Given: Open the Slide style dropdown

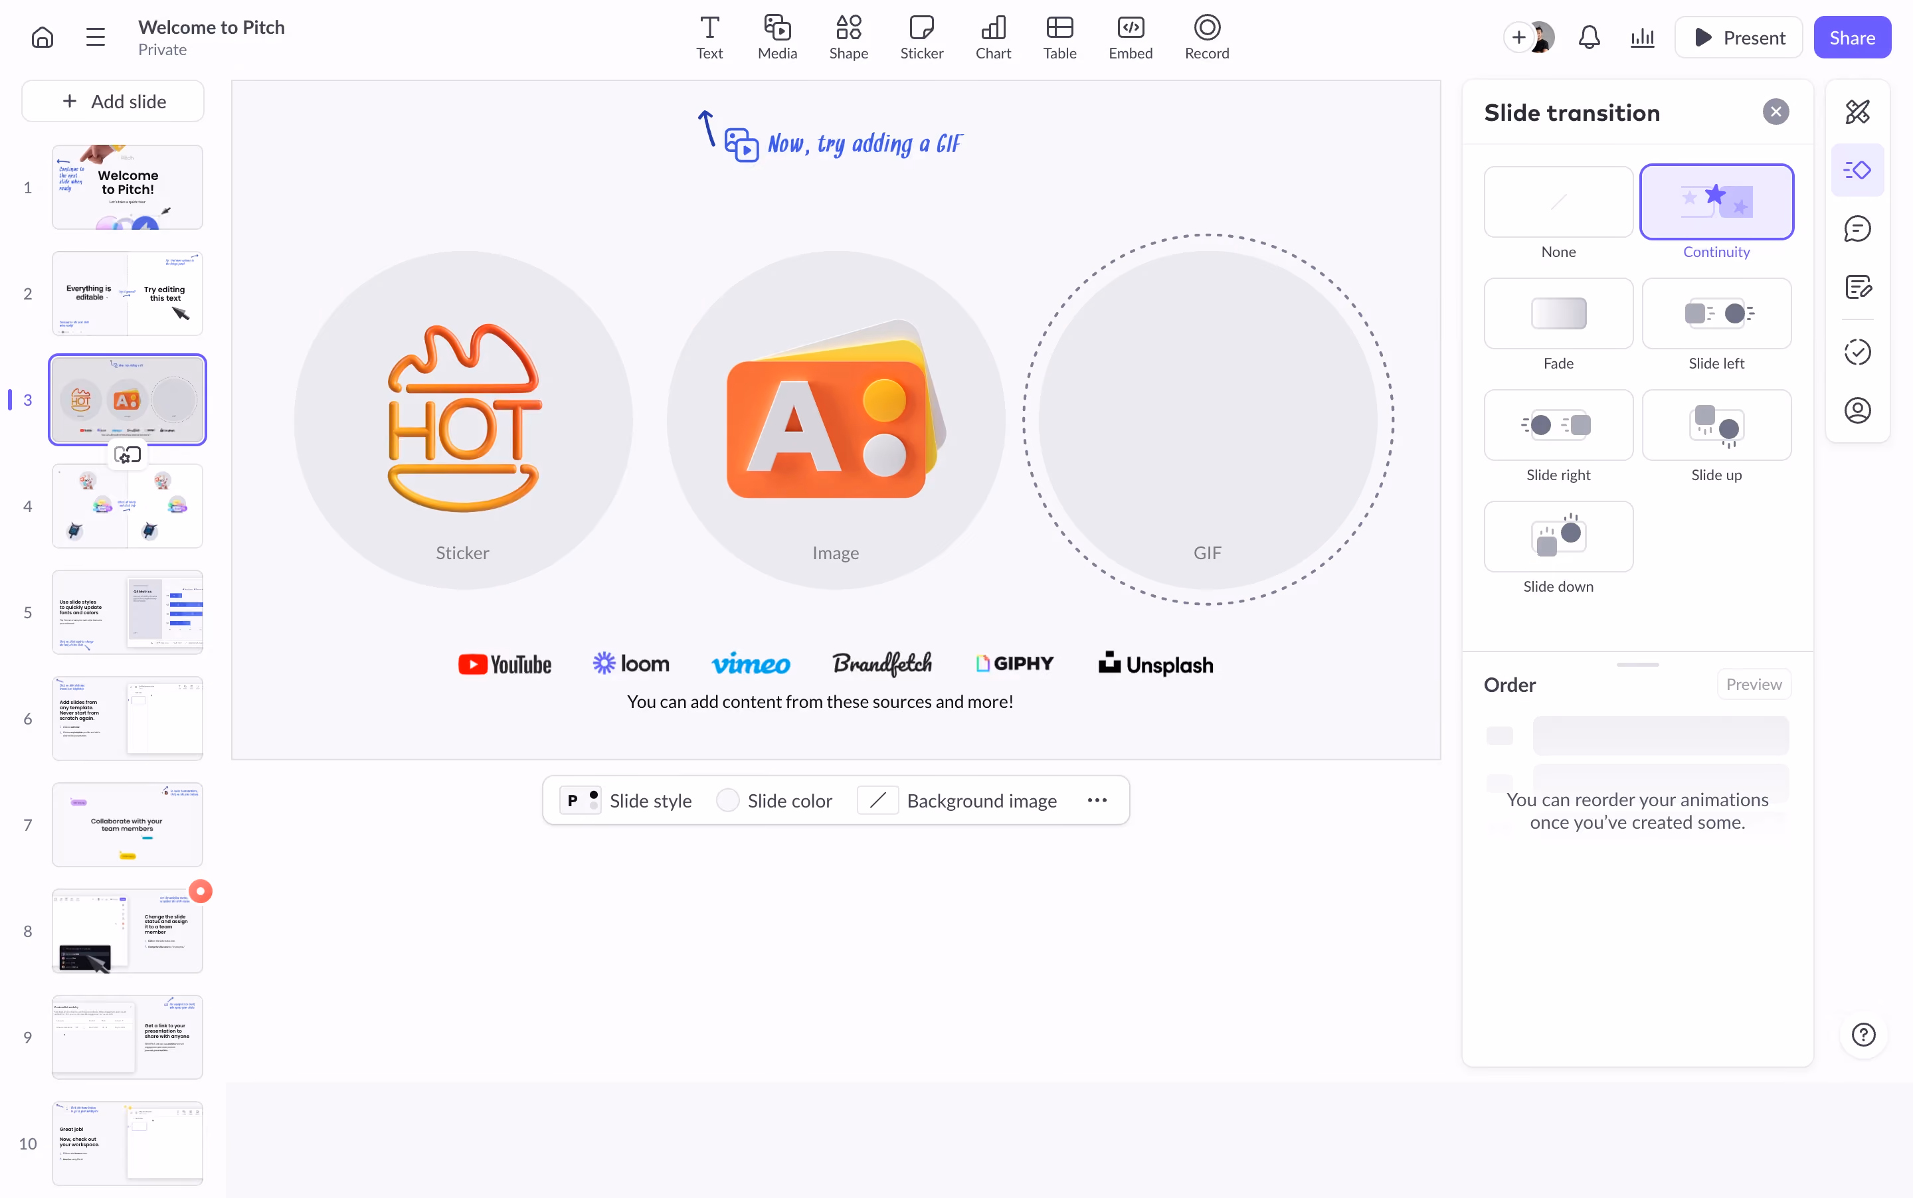Looking at the screenshot, I should coord(625,801).
